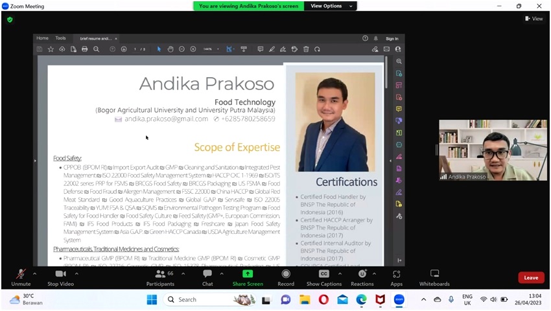Toggle Show Captions in Zoom
The width and height of the screenshot is (551, 311).
(x=323, y=277)
